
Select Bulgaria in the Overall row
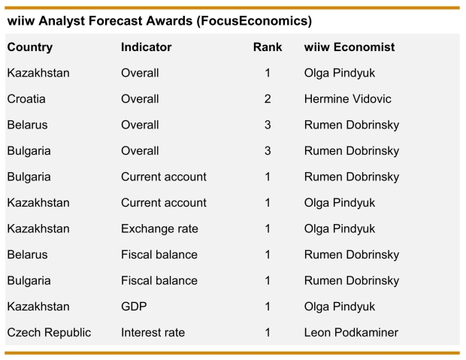click(x=29, y=151)
